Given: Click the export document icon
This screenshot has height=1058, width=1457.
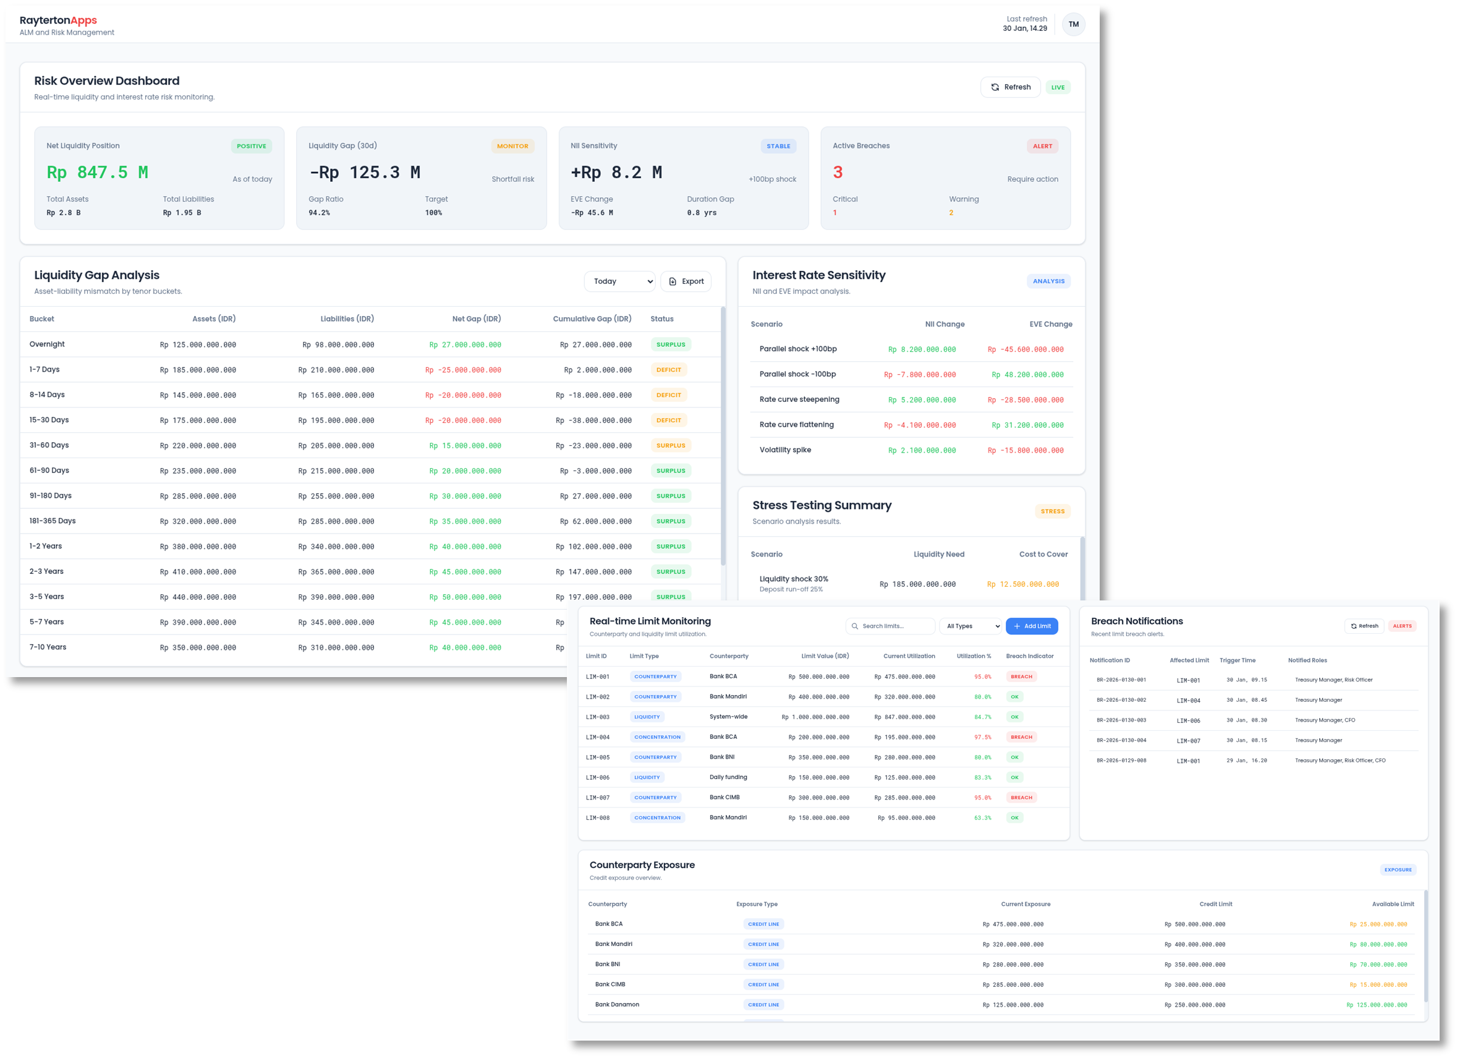Looking at the screenshot, I should tap(673, 281).
